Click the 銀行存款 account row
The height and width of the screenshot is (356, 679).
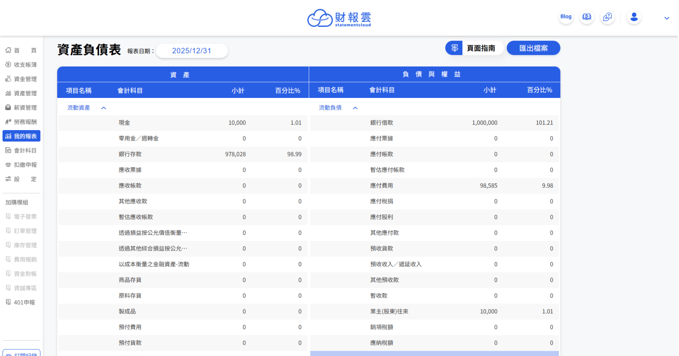(183, 154)
